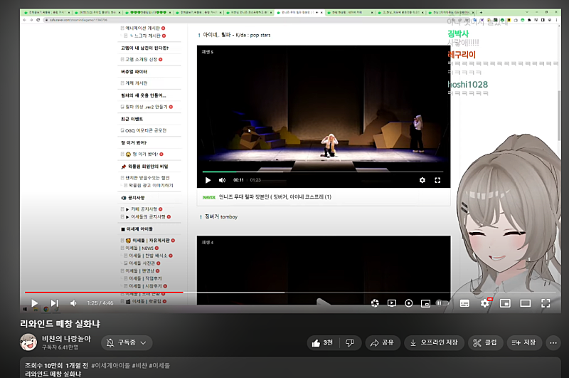This screenshot has height=378, width=569.
Task: Open the three-dot more actions menu
Action: (x=553, y=342)
